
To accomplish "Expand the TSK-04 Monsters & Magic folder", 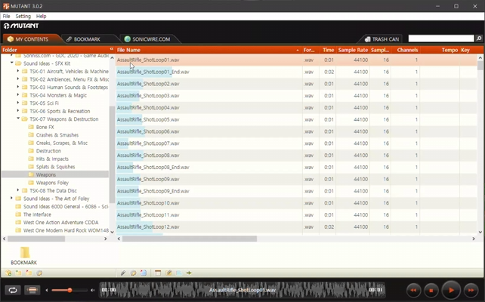I will pos(18,95).
